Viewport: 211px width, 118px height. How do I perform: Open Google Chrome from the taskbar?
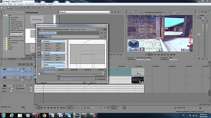tap(44, 115)
